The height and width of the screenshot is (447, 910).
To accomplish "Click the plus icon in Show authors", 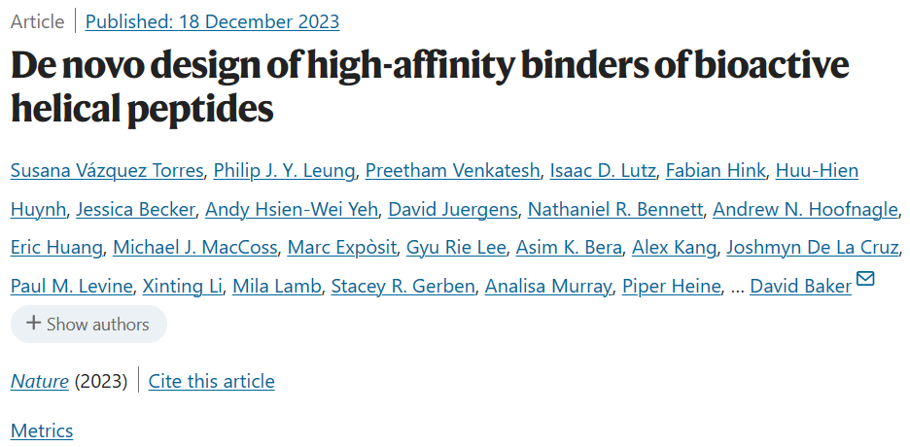I will [x=34, y=324].
